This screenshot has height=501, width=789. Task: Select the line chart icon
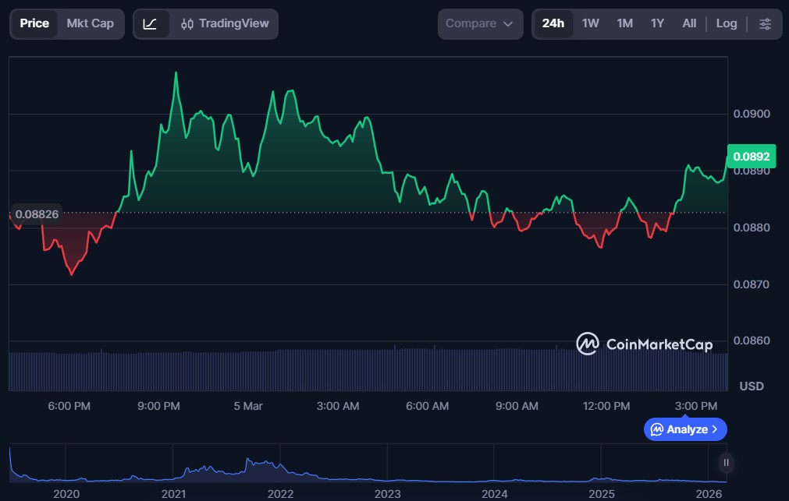pyautogui.click(x=151, y=24)
